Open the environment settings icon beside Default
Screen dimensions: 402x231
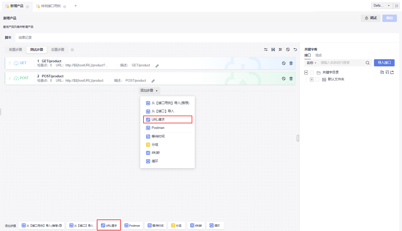point(396,6)
